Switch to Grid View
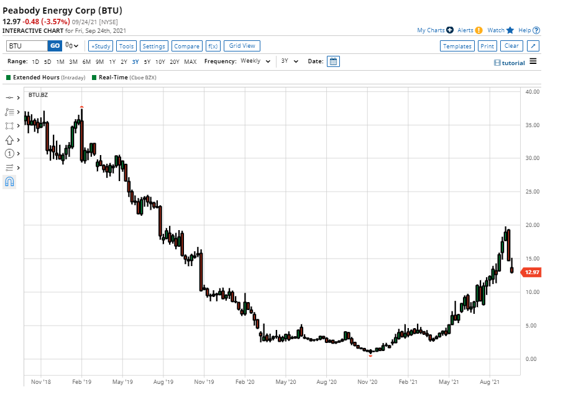The height and width of the screenshot is (405, 563). [242, 46]
